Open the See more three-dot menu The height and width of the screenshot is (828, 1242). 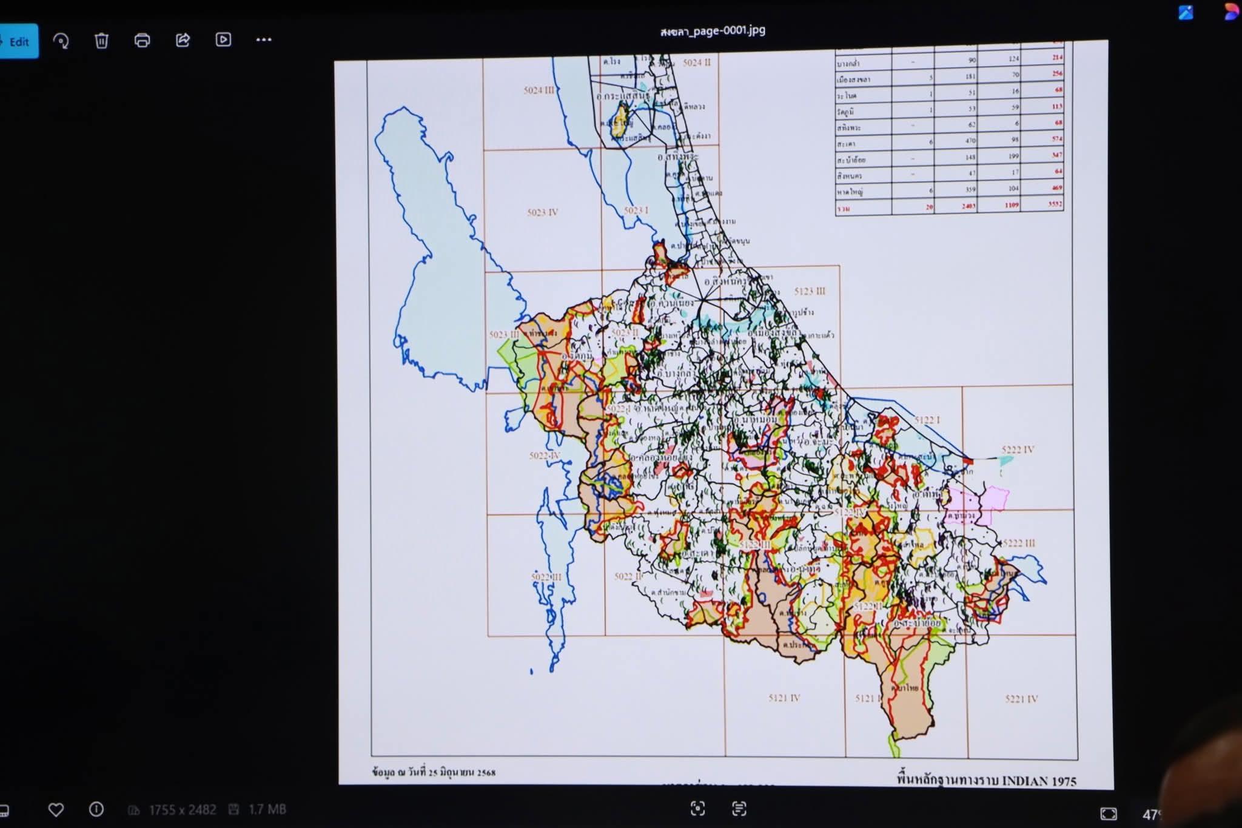click(264, 40)
